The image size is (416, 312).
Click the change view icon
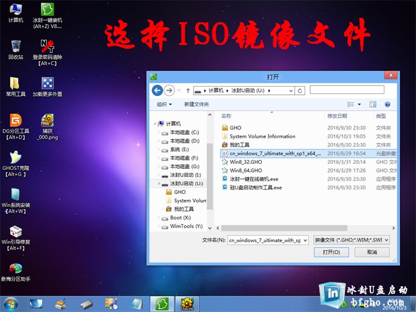[x=351, y=104]
